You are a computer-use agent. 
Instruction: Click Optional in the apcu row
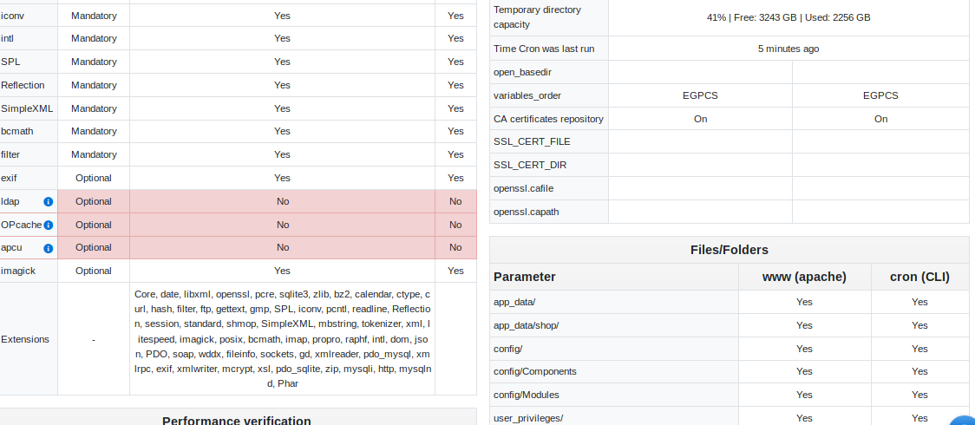point(94,247)
